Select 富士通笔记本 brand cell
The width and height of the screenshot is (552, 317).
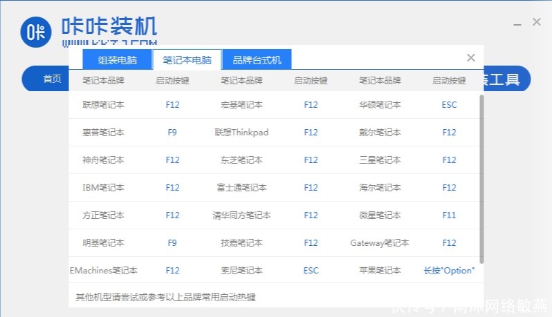[241, 187]
